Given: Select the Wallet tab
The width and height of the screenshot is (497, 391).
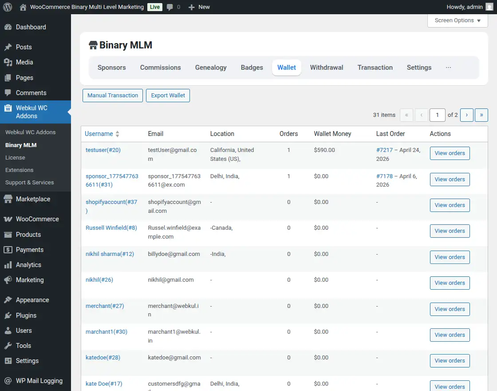Looking at the screenshot, I should click(x=287, y=68).
